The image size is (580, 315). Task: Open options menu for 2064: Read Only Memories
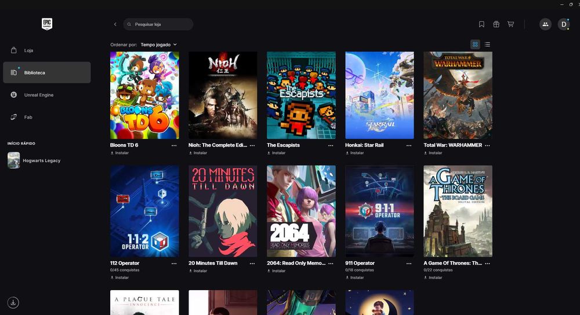point(331,263)
